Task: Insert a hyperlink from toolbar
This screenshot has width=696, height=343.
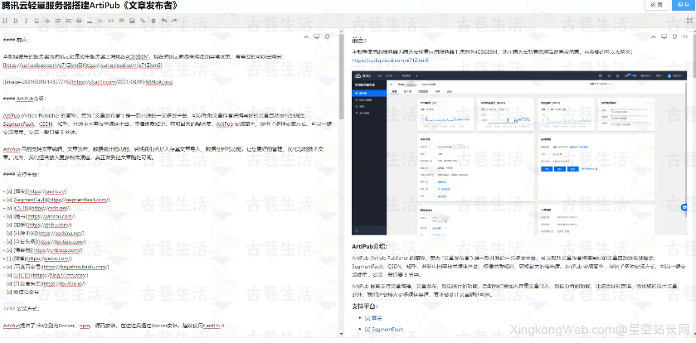Action: [x=143, y=21]
